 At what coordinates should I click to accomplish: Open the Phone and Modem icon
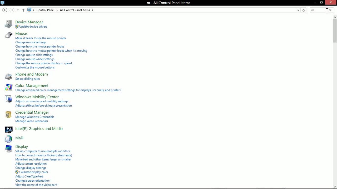point(8,76)
